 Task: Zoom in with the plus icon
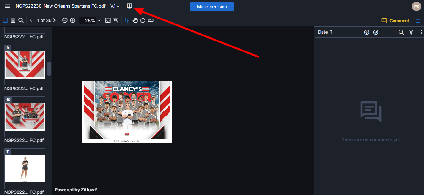[73, 20]
